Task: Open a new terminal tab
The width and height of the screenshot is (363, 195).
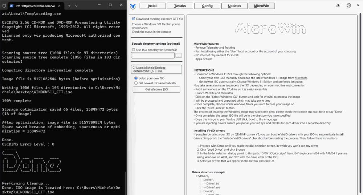Action: pos(69,6)
